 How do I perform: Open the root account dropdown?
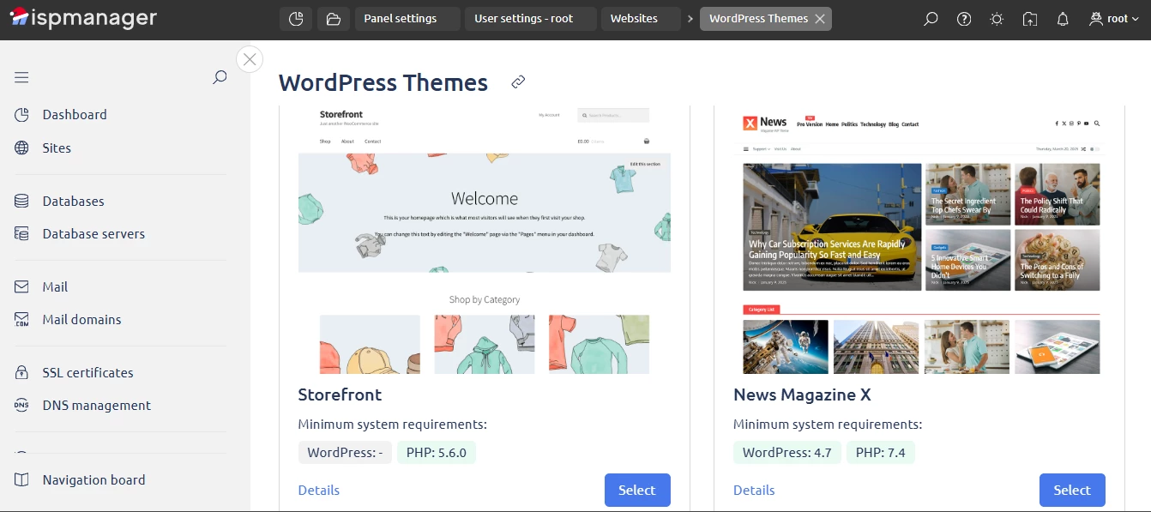[x=1111, y=18]
